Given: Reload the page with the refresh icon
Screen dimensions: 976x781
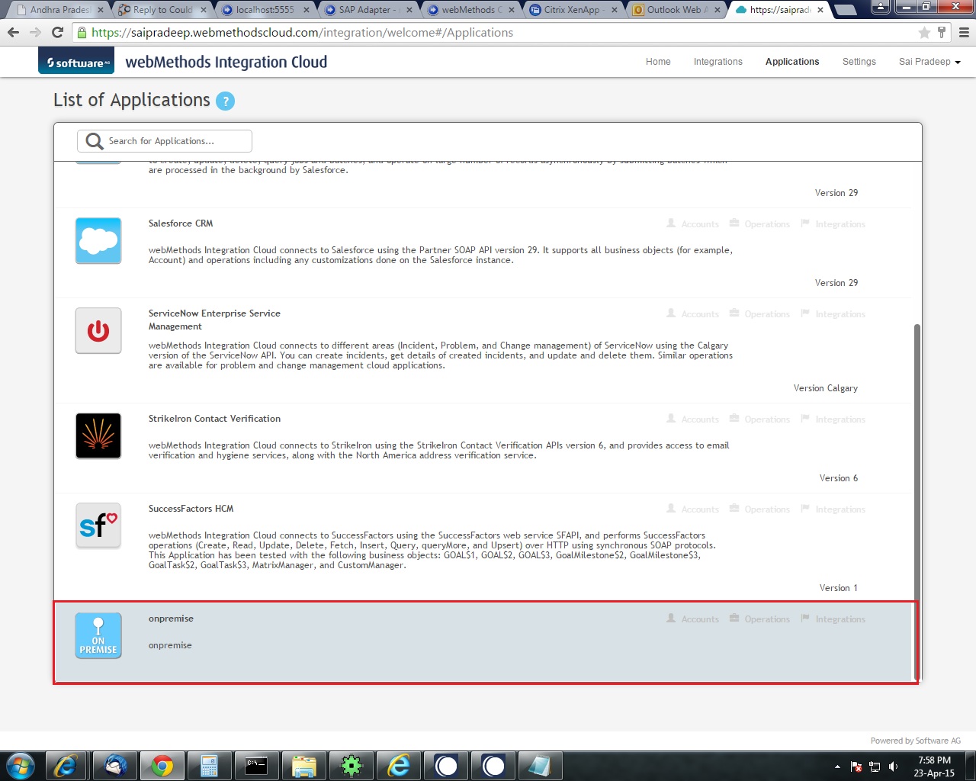Looking at the screenshot, I should point(57,32).
